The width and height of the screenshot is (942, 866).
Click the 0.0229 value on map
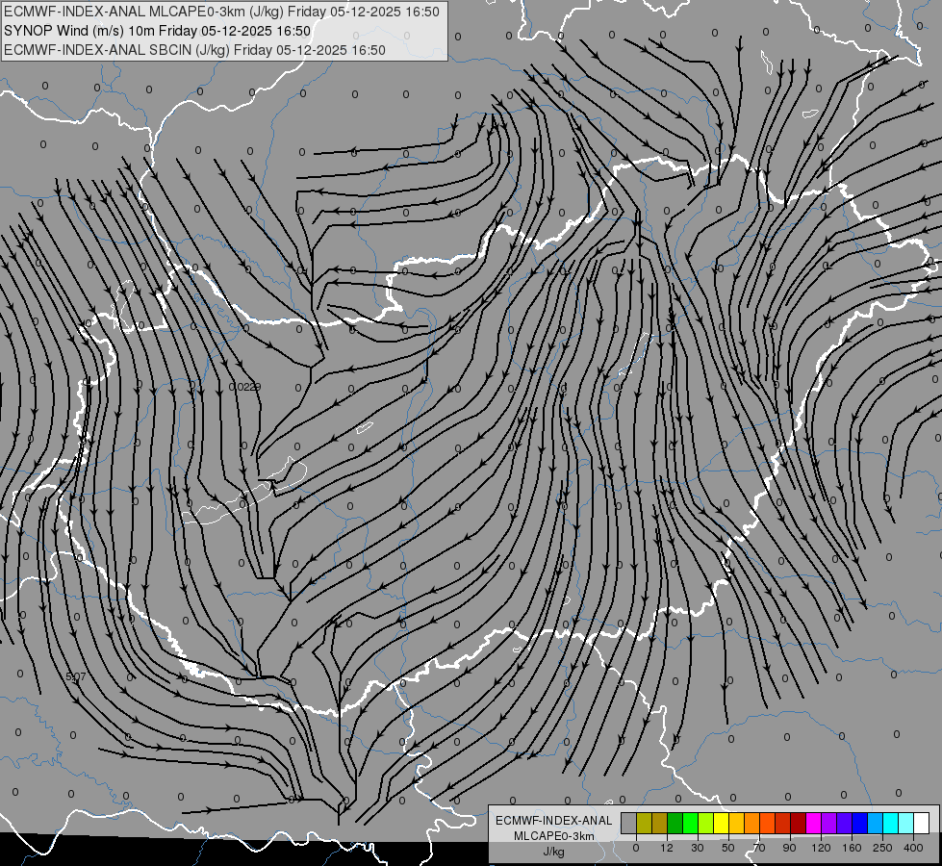click(244, 387)
